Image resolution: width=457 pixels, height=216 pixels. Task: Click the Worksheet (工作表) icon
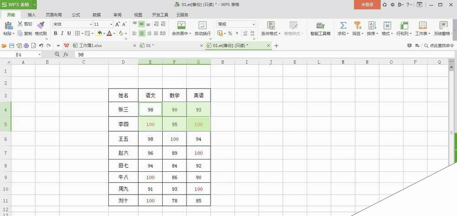click(423, 26)
